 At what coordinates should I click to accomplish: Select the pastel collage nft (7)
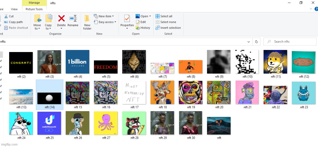click(x=162, y=68)
